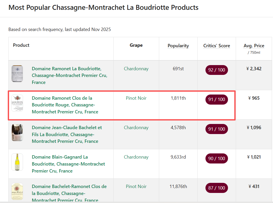Click Jean-Claude Bachelet bottle thumbnail
This screenshot has height=203, width=273.
tap(17, 132)
